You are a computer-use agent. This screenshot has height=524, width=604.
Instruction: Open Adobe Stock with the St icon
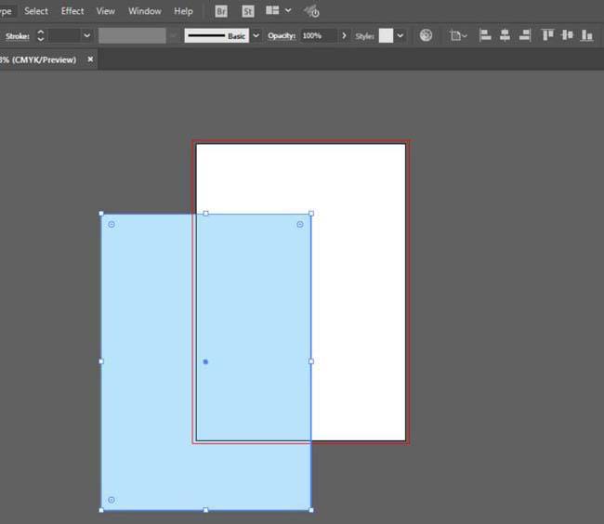click(248, 11)
